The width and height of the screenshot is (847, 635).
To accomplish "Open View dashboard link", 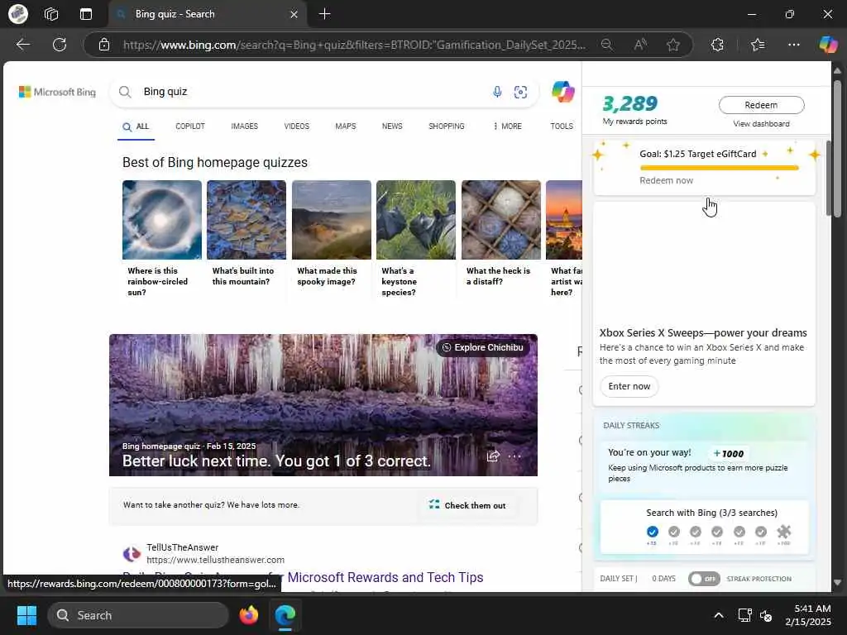I will tap(761, 124).
